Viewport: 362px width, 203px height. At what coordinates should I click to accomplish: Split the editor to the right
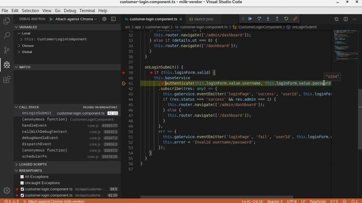pos(346,19)
